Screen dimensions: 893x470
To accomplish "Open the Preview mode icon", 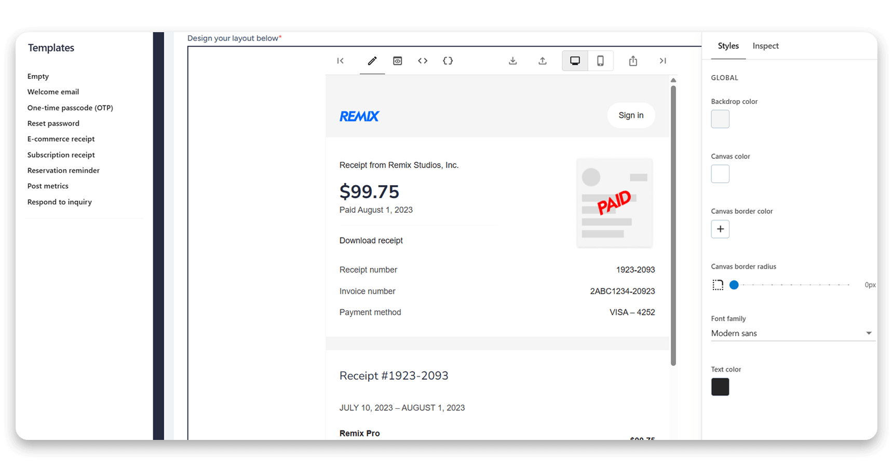I will [x=397, y=61].
